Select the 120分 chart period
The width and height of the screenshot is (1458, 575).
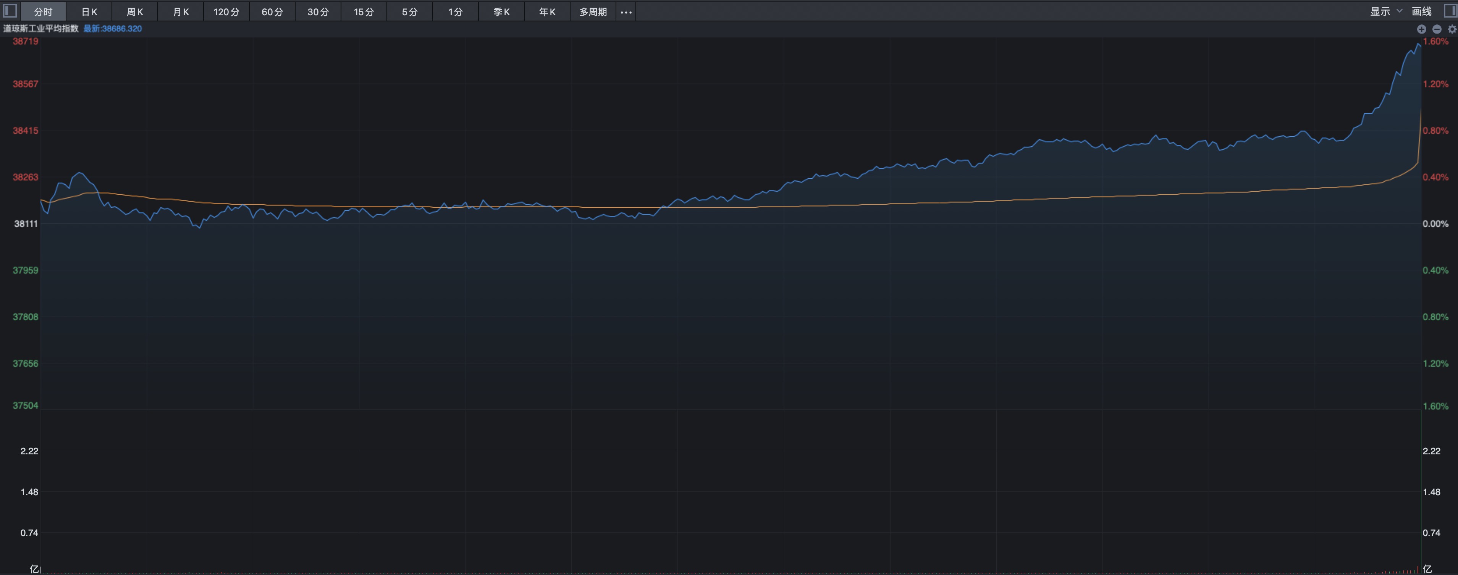click(x=226, y=12)
